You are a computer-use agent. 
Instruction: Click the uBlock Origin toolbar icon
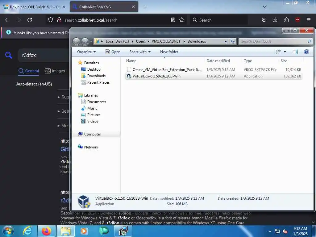[x=297, y=20]
